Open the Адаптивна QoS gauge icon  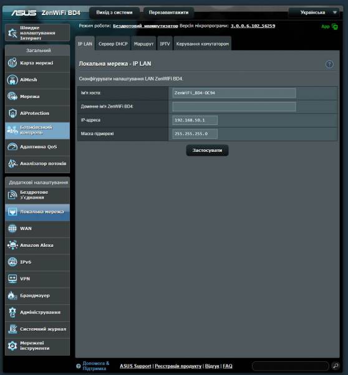pos(12,147)
